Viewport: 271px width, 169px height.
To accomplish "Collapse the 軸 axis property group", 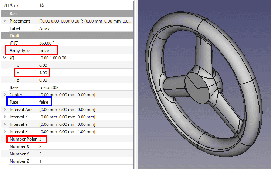I will point(5,58).
